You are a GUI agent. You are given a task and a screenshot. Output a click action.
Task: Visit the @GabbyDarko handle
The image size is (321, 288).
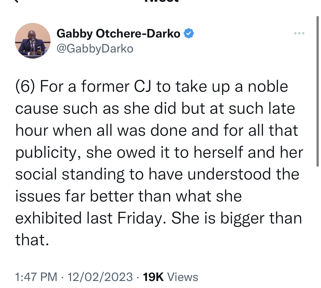point(95,48)
